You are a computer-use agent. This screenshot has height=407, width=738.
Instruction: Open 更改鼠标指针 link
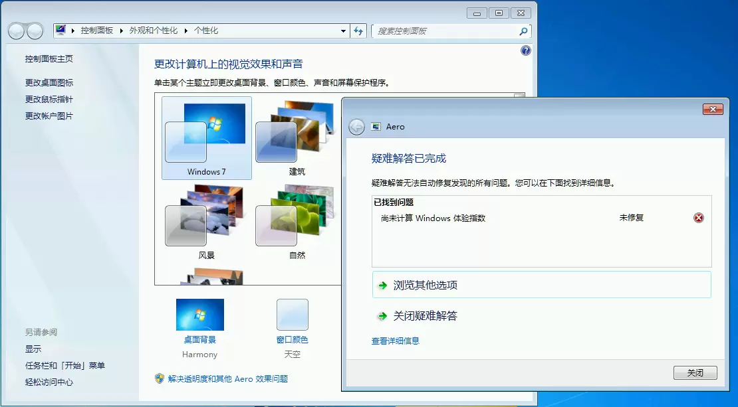49,99
